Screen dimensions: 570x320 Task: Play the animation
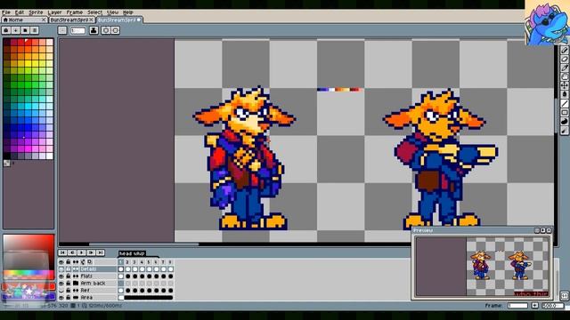(81, 252)
